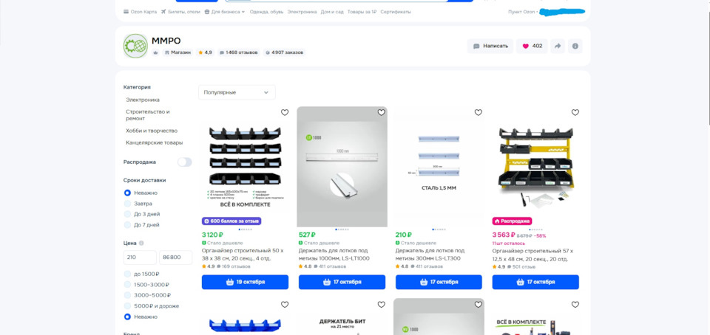Image resolution: width=710 pixels, height=335 pixels.
Task: Click the 4 907 заказов orders badge
Action: pos(284,52)
